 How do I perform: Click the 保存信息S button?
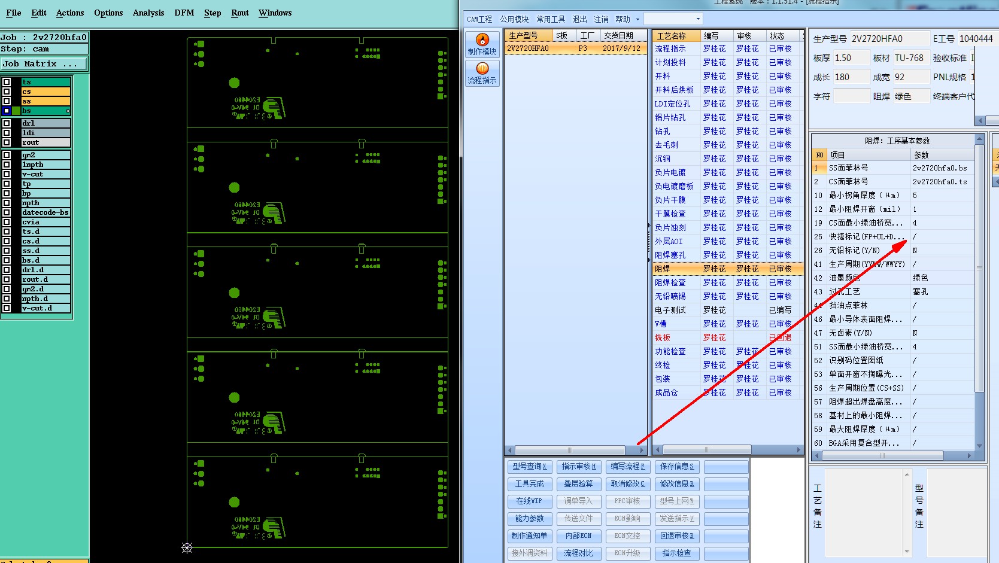[x=677, y=467]
